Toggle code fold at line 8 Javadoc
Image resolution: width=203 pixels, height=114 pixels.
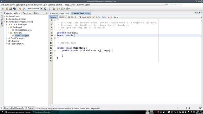tap(55, 38)
